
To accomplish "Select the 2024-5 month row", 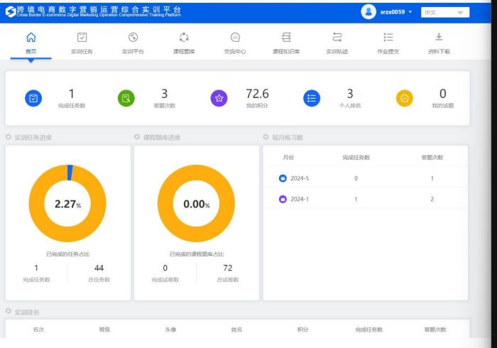I will 298,178.
